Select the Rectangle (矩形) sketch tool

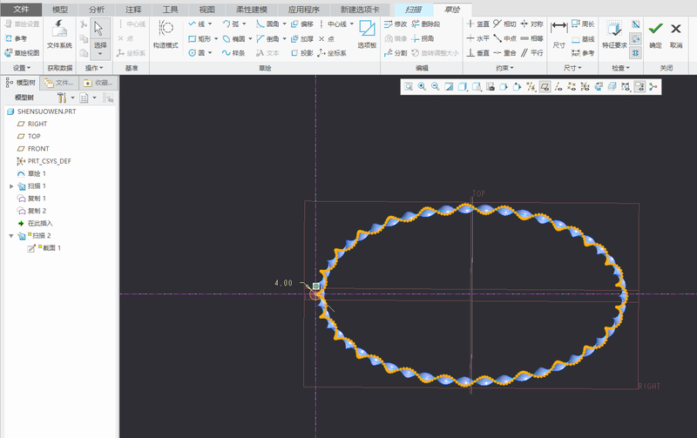click(x=200, y=38)
